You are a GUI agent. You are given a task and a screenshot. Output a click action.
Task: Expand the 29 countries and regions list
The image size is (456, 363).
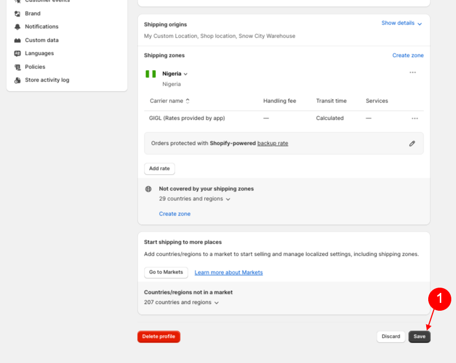[x=228, y=199]
